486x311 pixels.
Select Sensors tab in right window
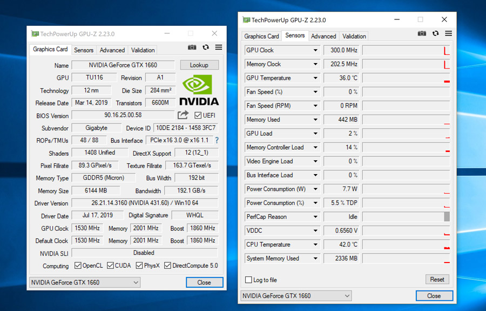(x=295, y=36)
